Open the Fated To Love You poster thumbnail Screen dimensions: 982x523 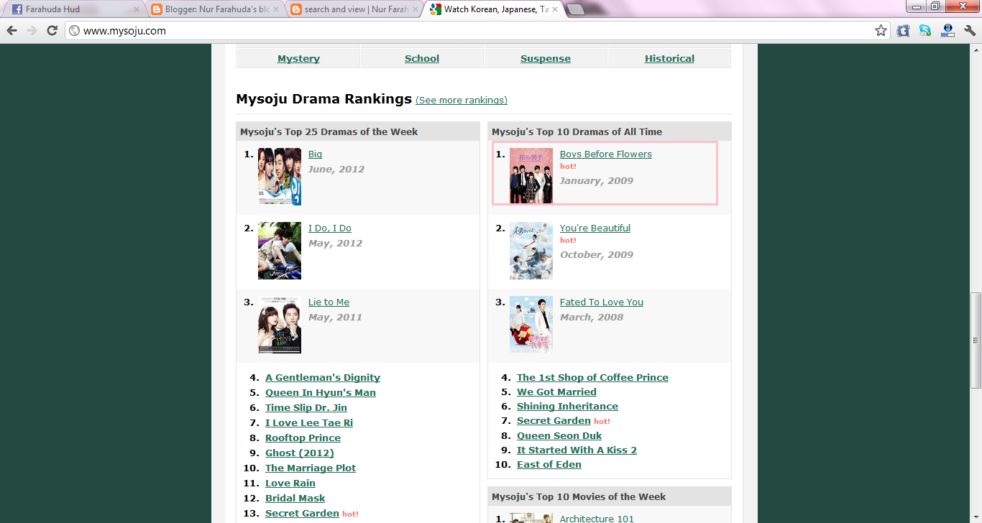pos(531,325)
